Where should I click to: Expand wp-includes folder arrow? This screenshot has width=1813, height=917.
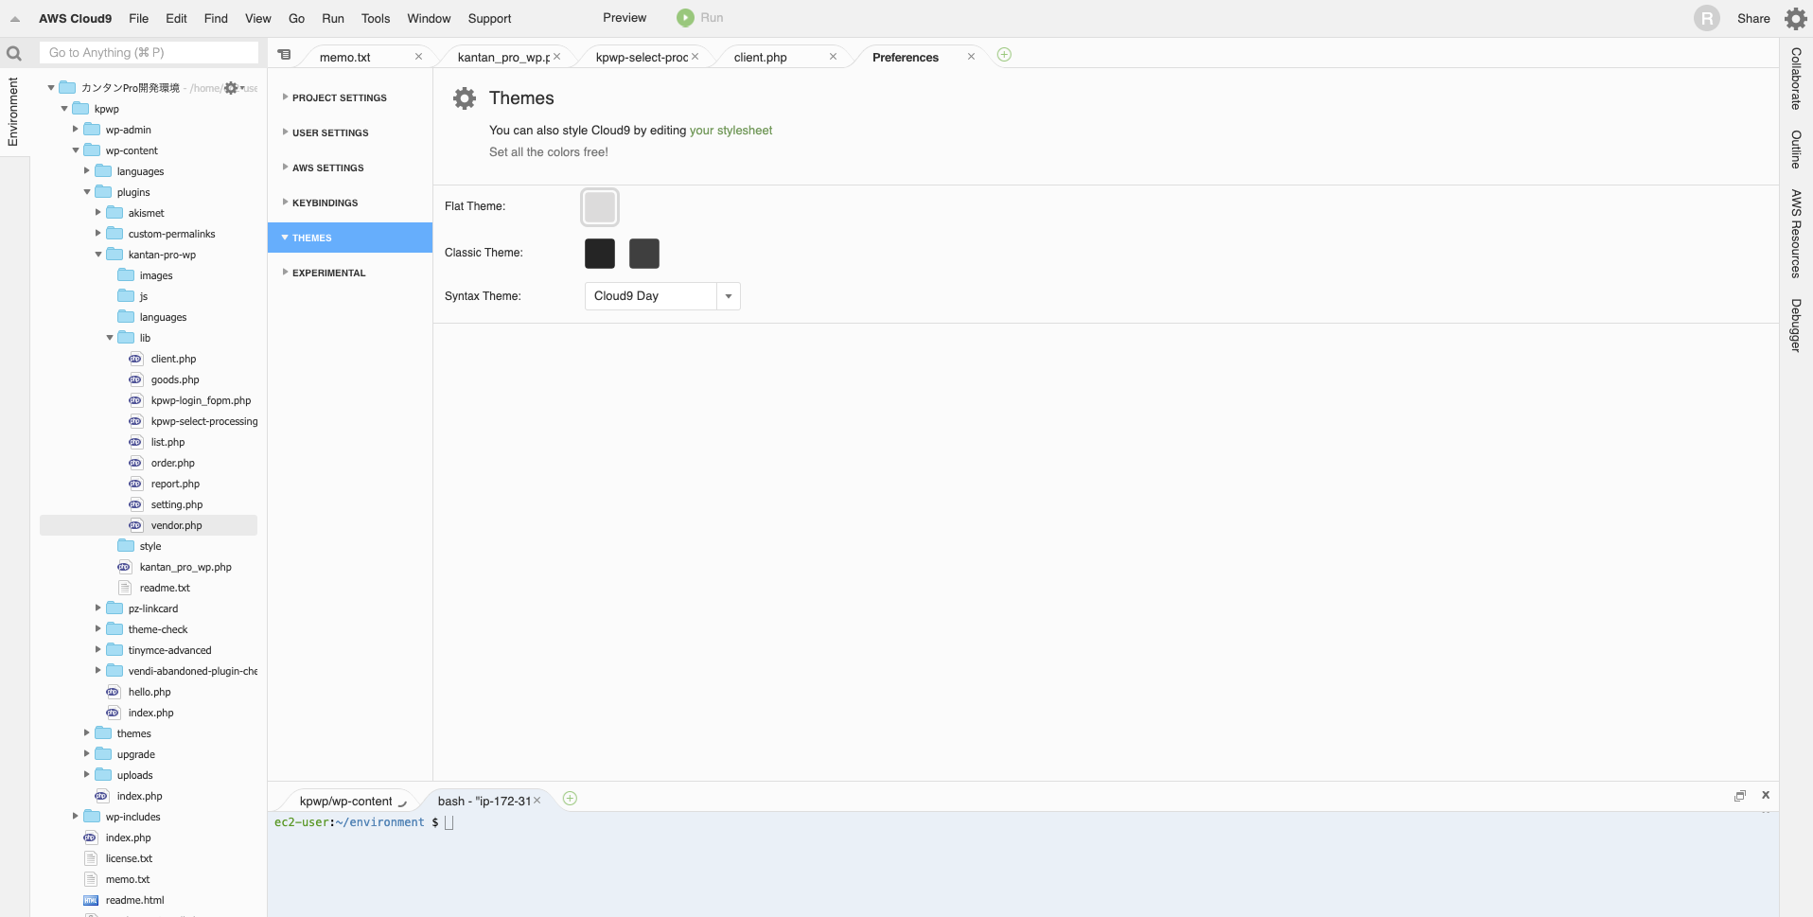point(76,817)
